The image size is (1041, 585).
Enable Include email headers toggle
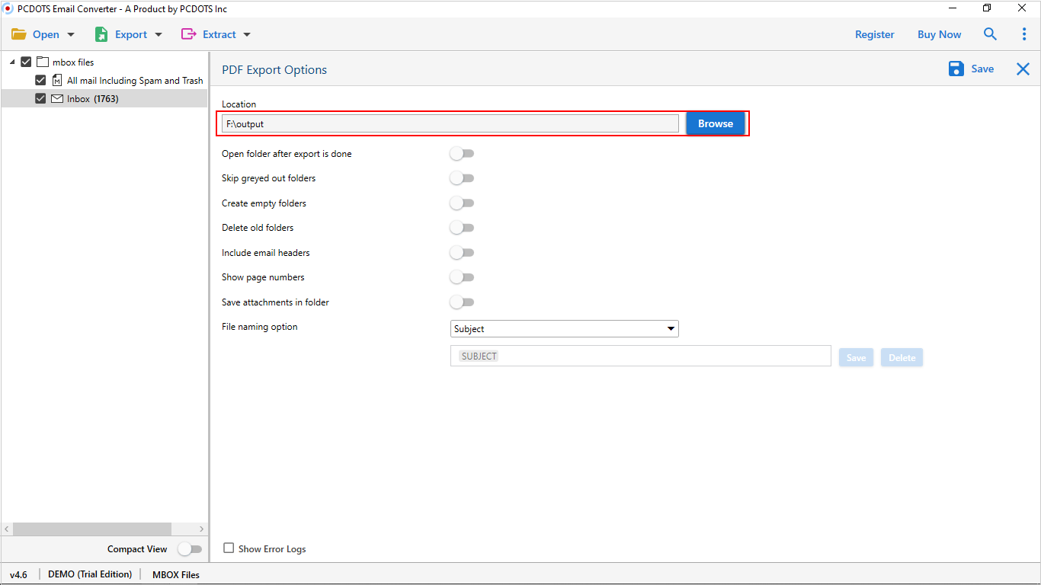pos(462,253)
